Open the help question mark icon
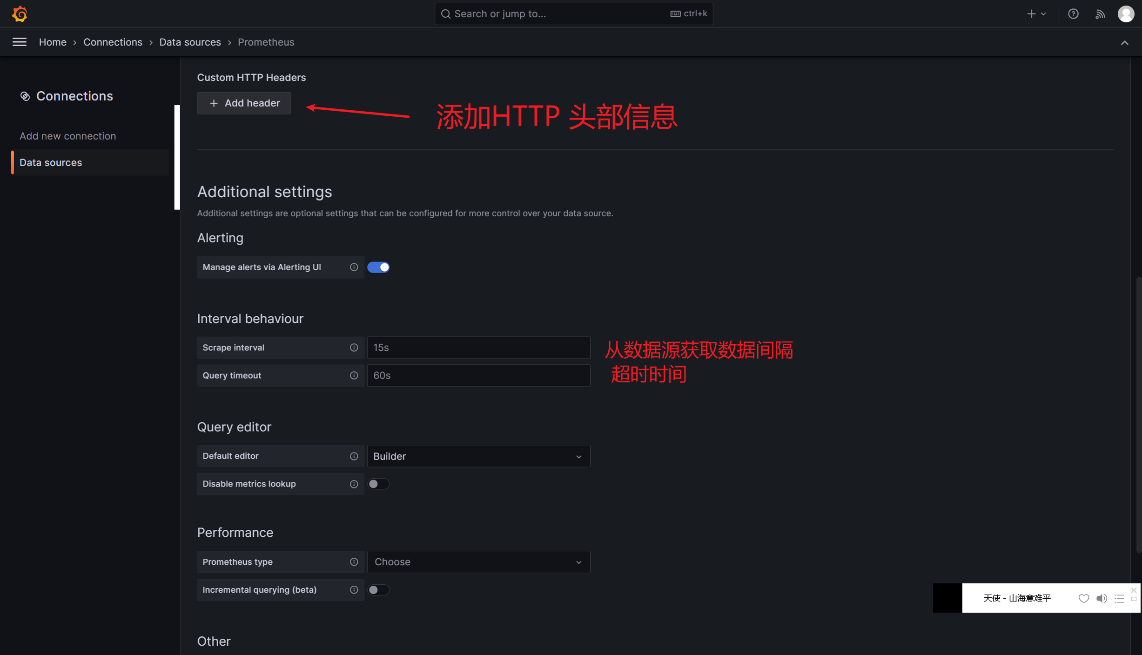The width and height of the screenshot is (1142, 655). pos(1073,14)
